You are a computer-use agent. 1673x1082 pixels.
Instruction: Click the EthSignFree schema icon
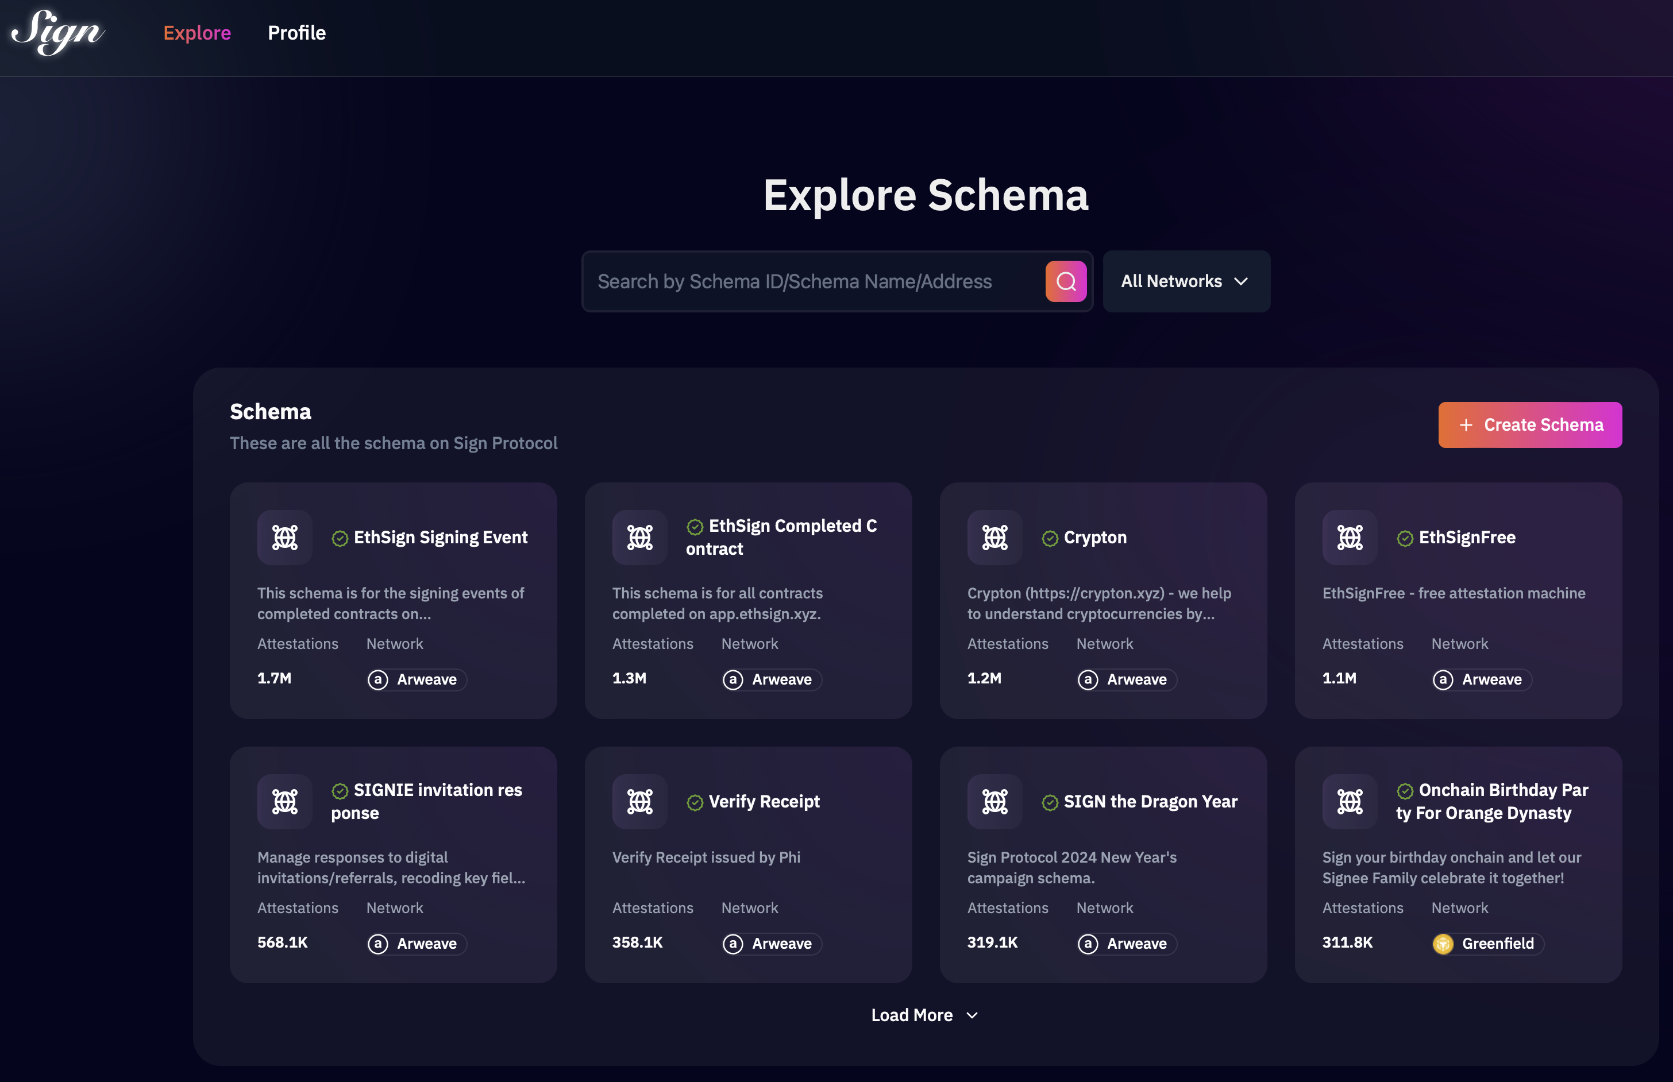pyautogui.click(x=1350, y=538)
